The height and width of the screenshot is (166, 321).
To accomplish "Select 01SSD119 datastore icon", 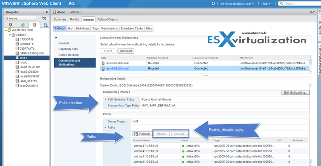I will pyautogui.click(x=17, y=39).
